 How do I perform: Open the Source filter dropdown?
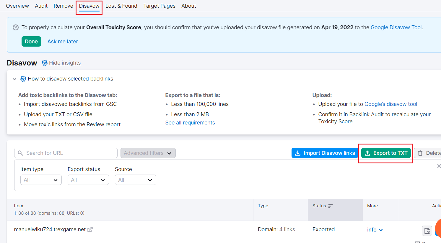(x=135, y=180)
